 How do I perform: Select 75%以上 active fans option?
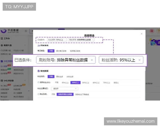click(x=106, y=83)
